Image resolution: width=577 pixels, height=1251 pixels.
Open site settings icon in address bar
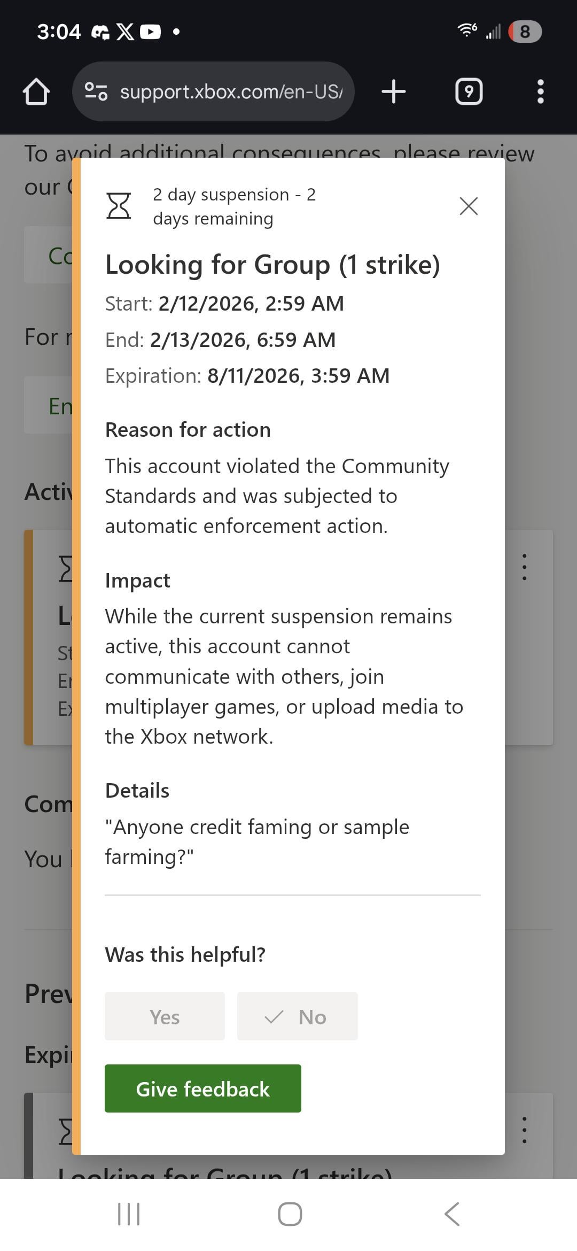pyautogui.click(x=96, y=91)
